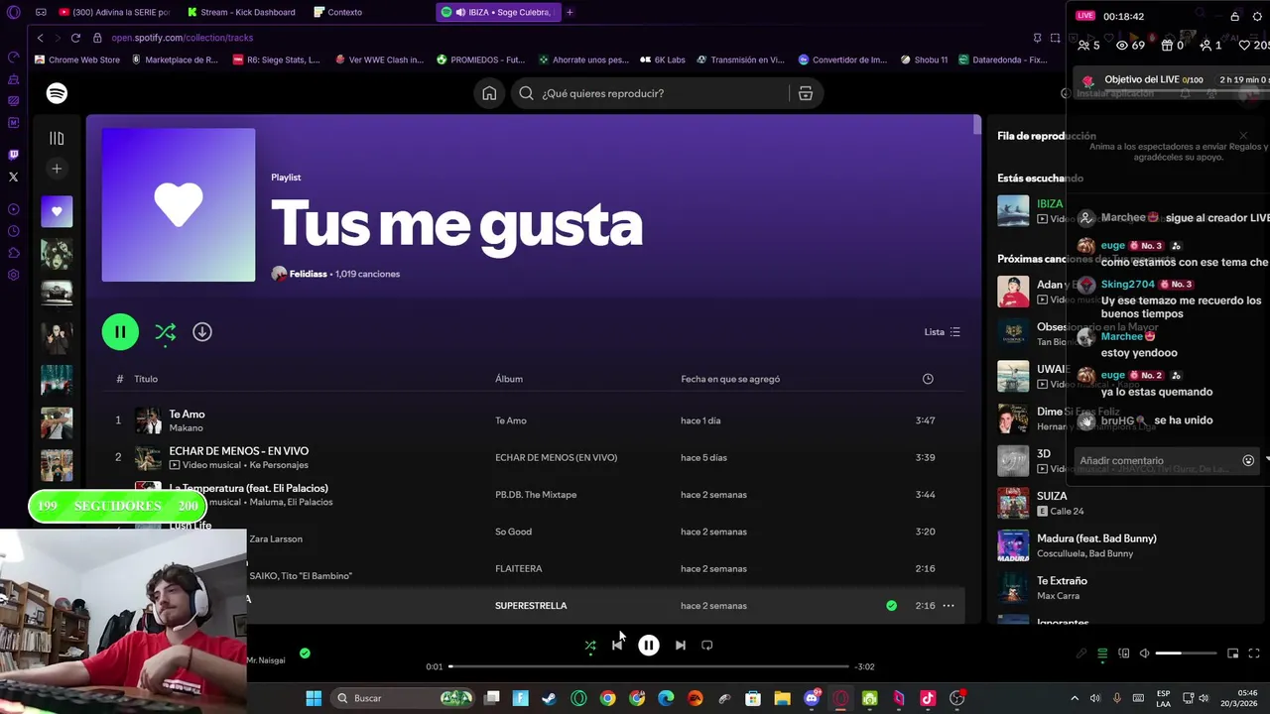Screen dimensions: 1270x714
Task: Download the Tus me gusta playlist
Action: [202, 332]
